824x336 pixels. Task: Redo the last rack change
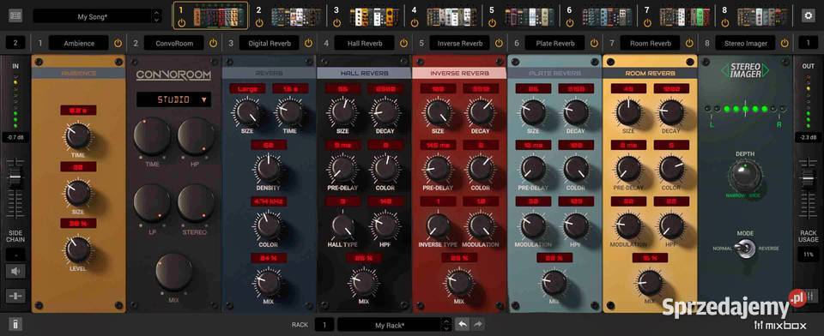click(478, 325)
